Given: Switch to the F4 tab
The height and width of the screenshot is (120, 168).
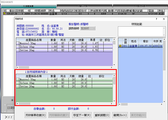Looking at the screenshot, I should (140, 6).
